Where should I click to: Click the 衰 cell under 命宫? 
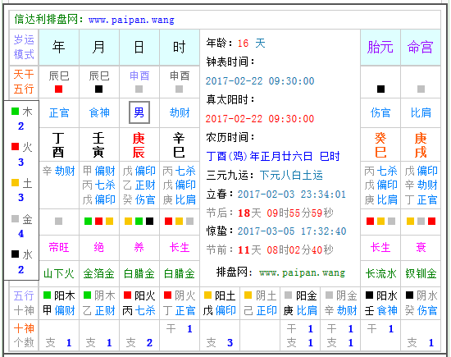(x=421, y=247)
